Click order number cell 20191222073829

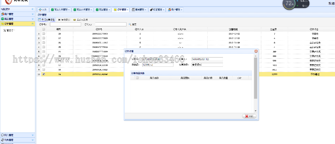pyautogui.click(x=100, y=38)
